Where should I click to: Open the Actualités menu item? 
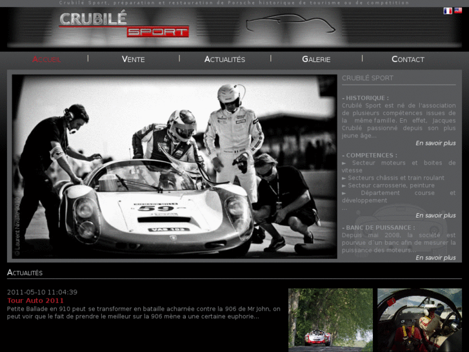click(225, 59)
